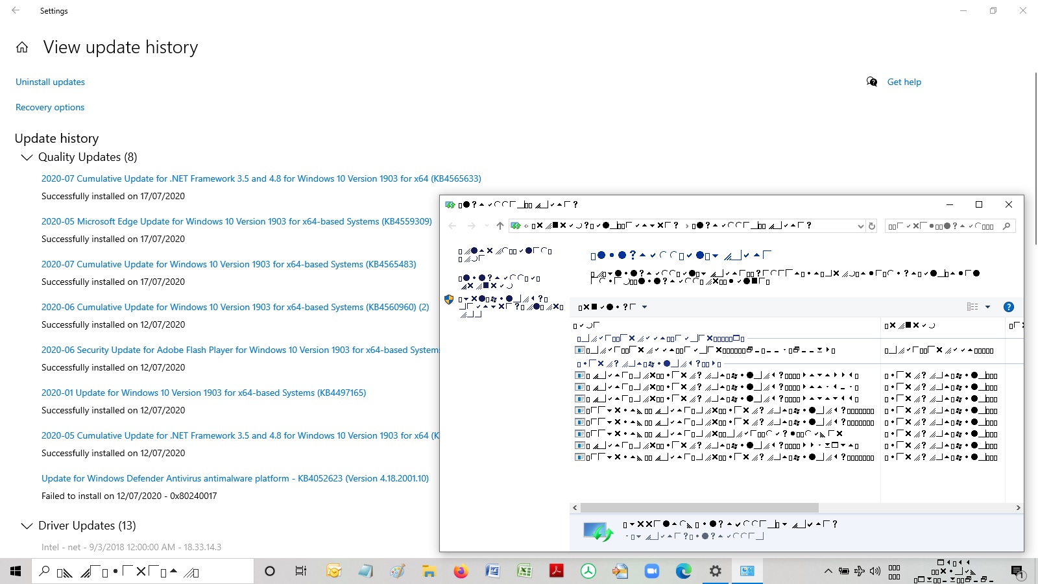Screen dimensions: 1038x584
Task: Click the input language indicator in tray
Action: coord(894,571)
